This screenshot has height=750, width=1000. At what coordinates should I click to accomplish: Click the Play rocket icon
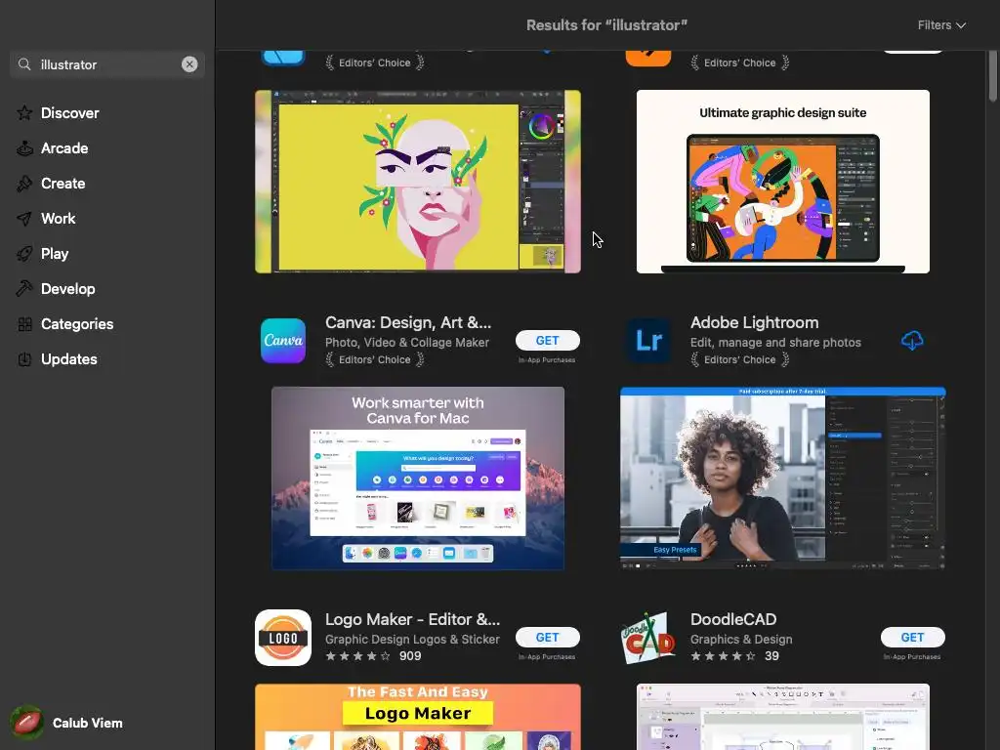24,254
